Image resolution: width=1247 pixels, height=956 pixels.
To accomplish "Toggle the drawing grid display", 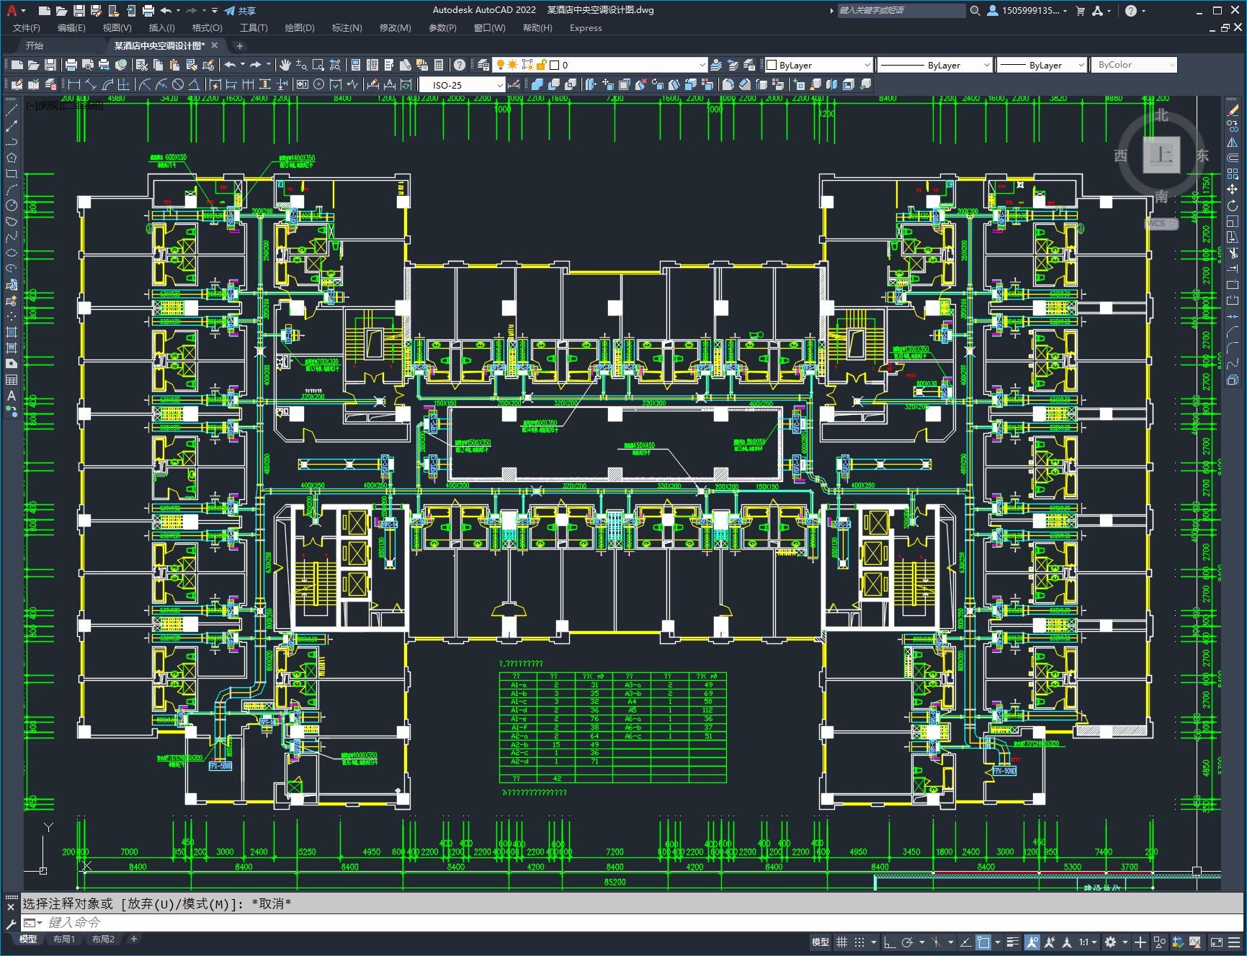I will tap(841, 942).
